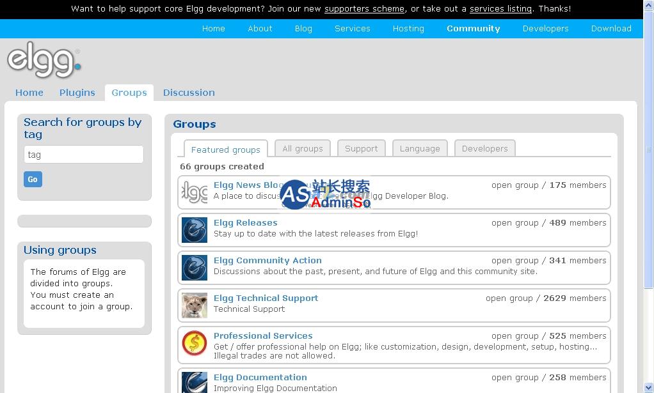
Task: Switch to the Discussion tab
Action: point(189,93)
